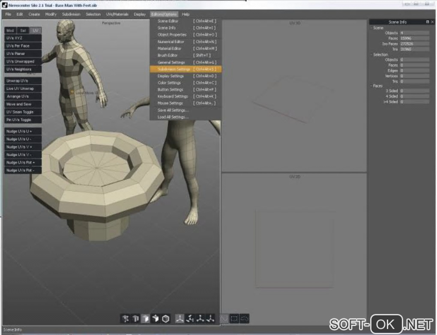Image resolution: width=437 pixels, height=335 pixels.
Task: Undock the Scene Info panel using the float icon
Action: pyautogui.click(x=428, y=22)
